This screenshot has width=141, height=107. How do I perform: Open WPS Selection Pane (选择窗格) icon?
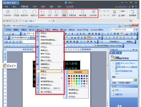coord(132,13)
